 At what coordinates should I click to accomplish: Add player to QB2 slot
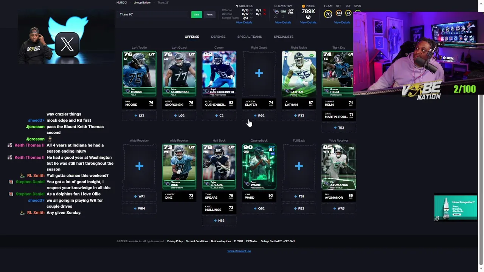tap(259, 209)
